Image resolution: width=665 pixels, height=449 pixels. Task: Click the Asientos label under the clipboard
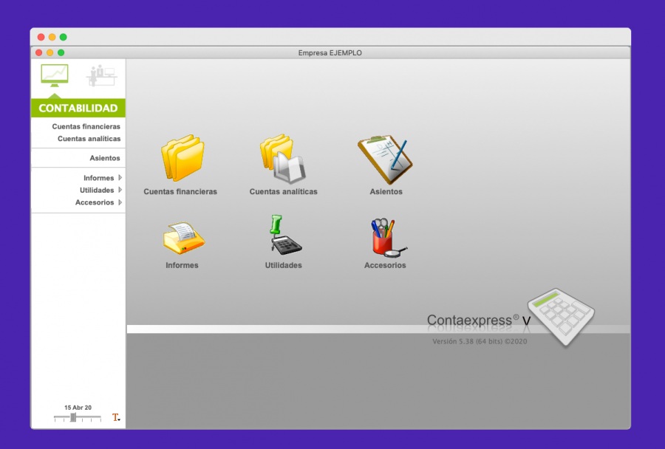point(386,192)
